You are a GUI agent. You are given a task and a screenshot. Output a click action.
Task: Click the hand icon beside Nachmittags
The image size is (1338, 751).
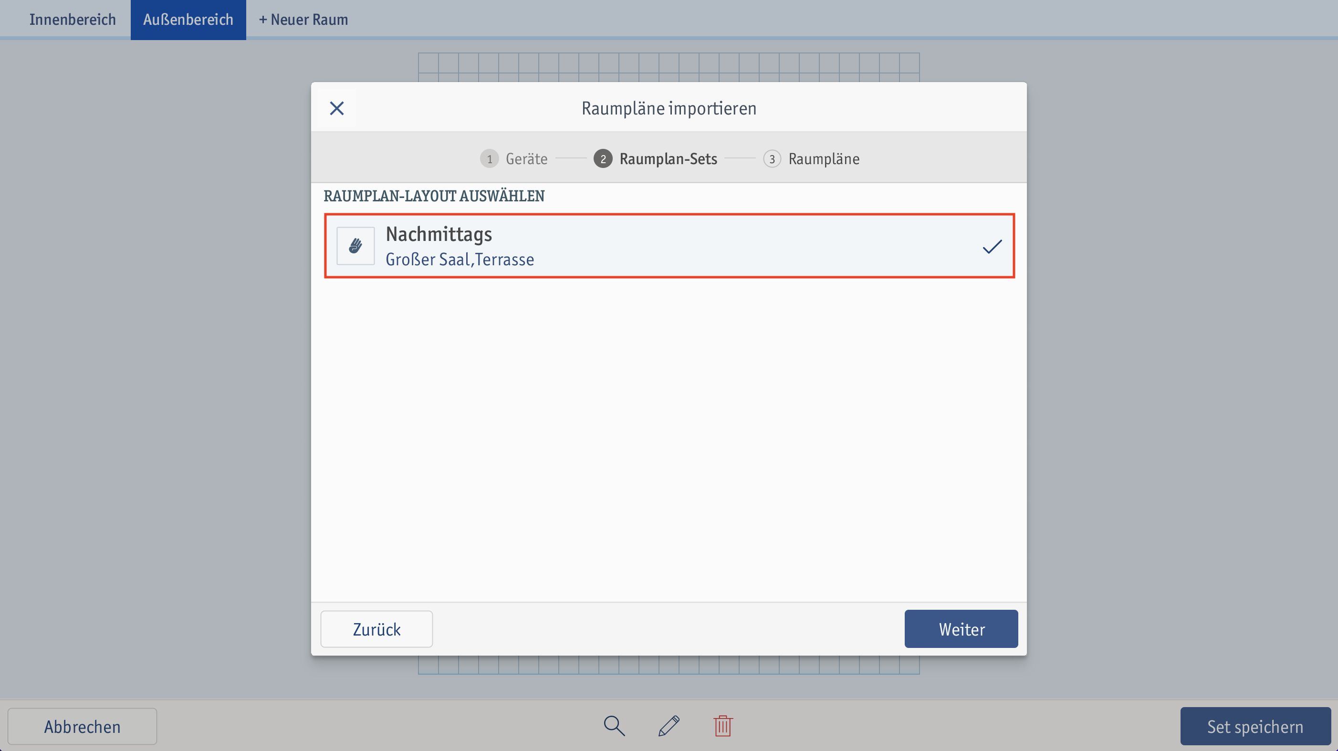coord(355,246)
